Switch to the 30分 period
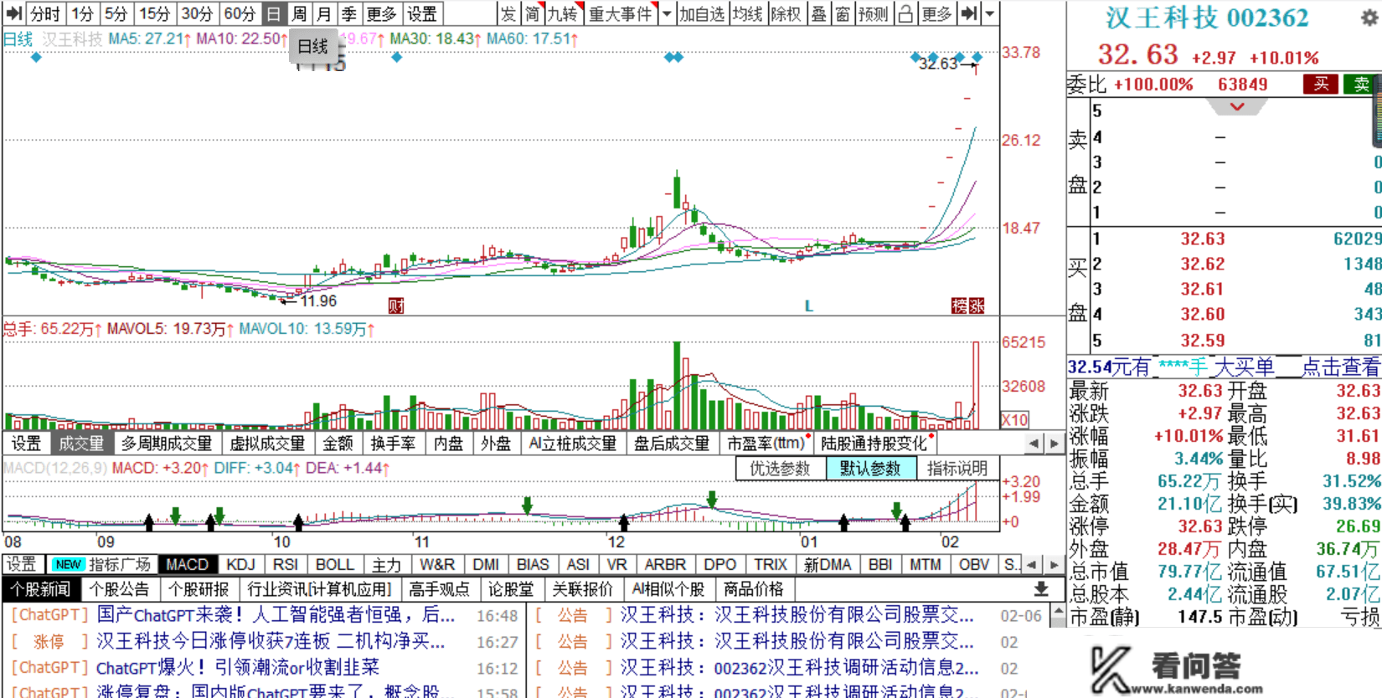Image resolution: width=1382 pixels, height=698 pixels. [197, 13]
